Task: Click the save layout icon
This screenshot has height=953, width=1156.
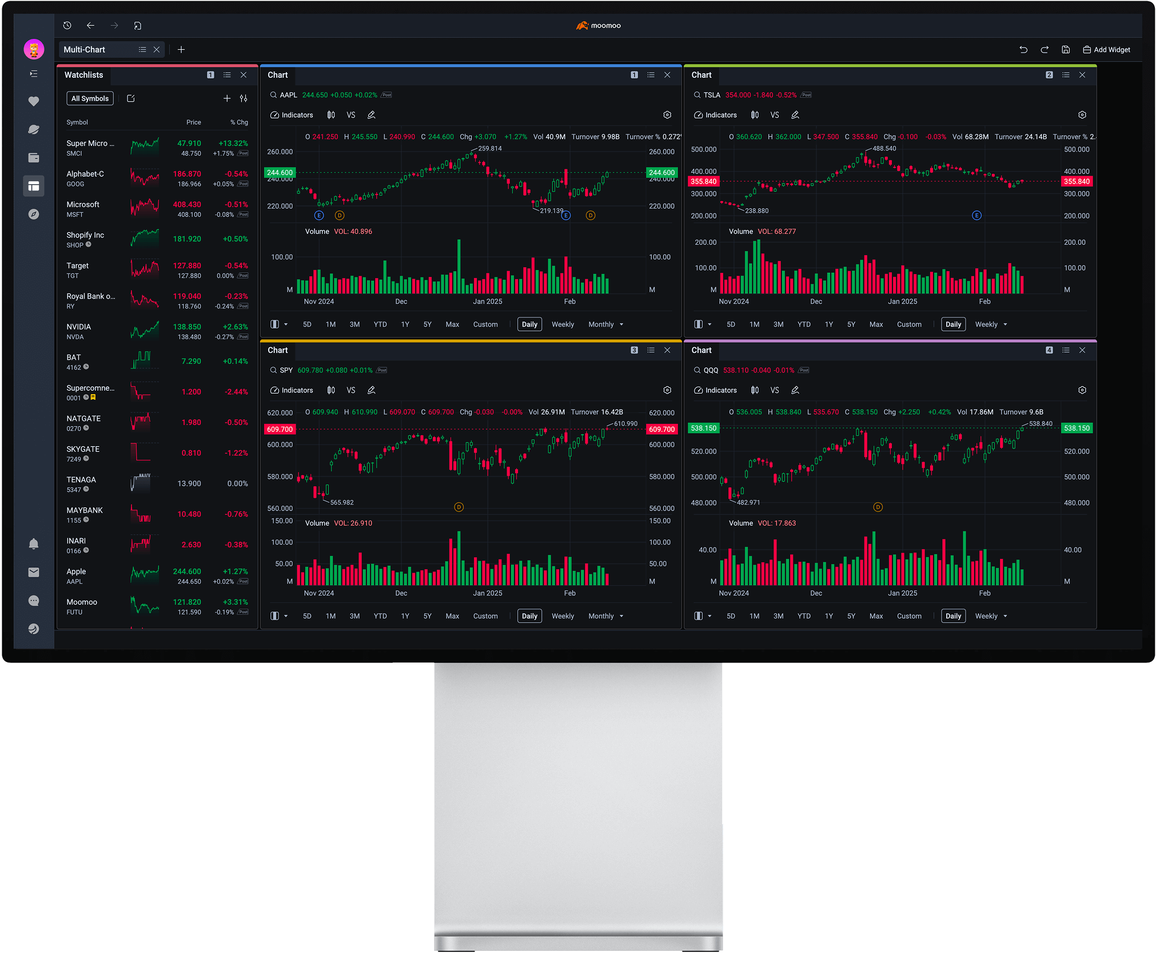Action: click(1066, 50)
